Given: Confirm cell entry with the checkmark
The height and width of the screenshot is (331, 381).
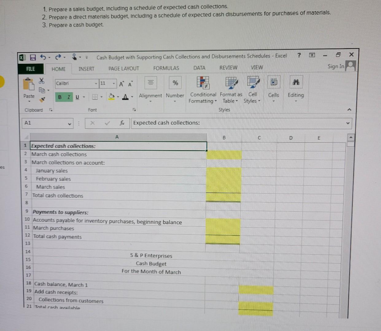Looking at the screenshot, I should (107, 123).
